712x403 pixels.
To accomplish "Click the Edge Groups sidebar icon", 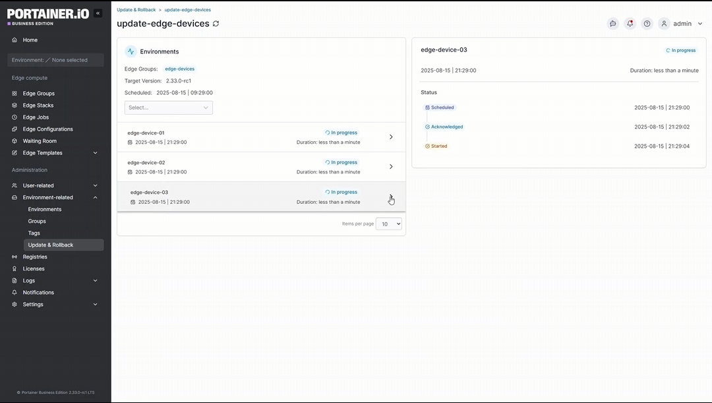I will pos(15,94).
